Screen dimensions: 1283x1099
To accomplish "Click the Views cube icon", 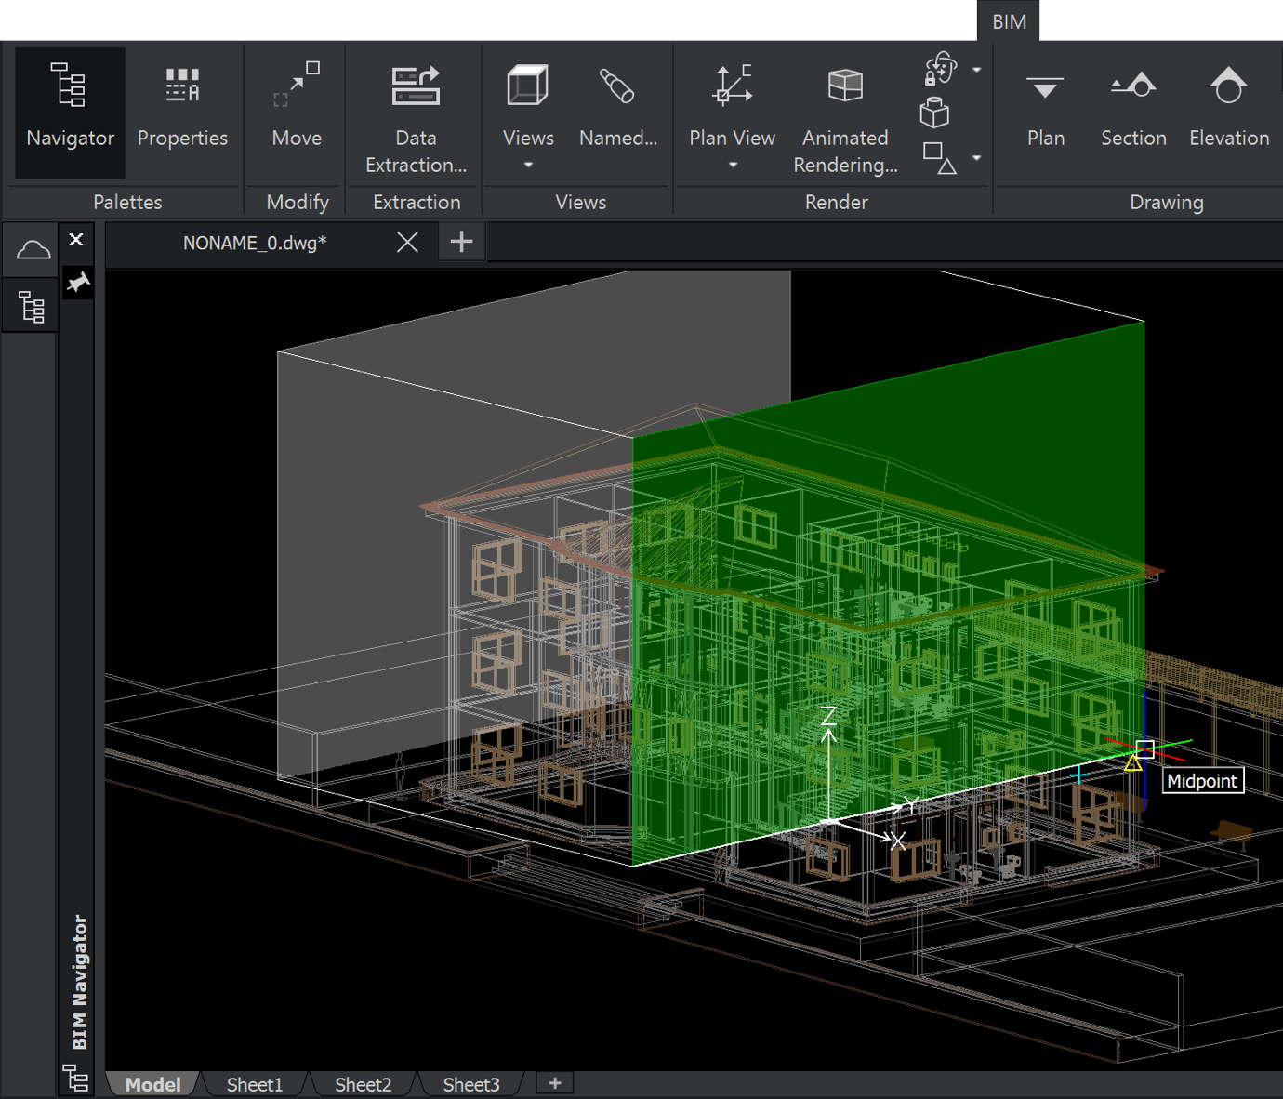I will click(527, 87).
